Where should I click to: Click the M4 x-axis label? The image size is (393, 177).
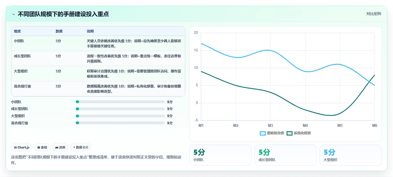point(305,125)
